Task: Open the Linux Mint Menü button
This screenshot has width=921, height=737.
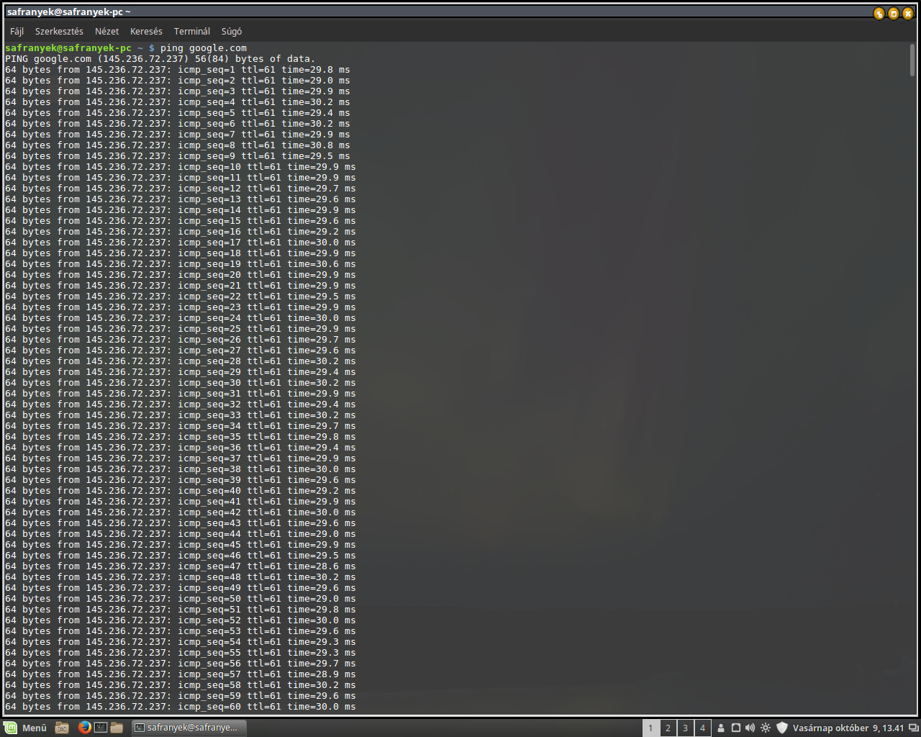Action: (x=26, y=728)
